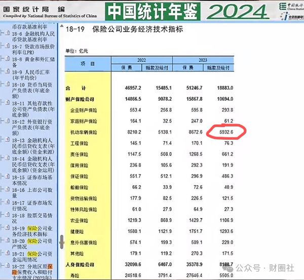Image resolution: width=304 pixels, height=280 pixels.
Task: Open tree item 18-9 人民币汇率(年平均价)
Action: (31, 75)
